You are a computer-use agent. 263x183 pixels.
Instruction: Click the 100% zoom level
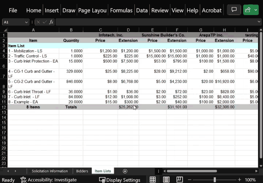click(x=250, y=180)
